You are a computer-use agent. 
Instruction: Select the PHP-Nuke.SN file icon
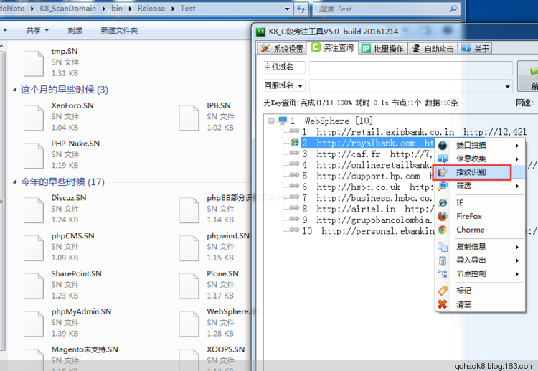point(34,156)
